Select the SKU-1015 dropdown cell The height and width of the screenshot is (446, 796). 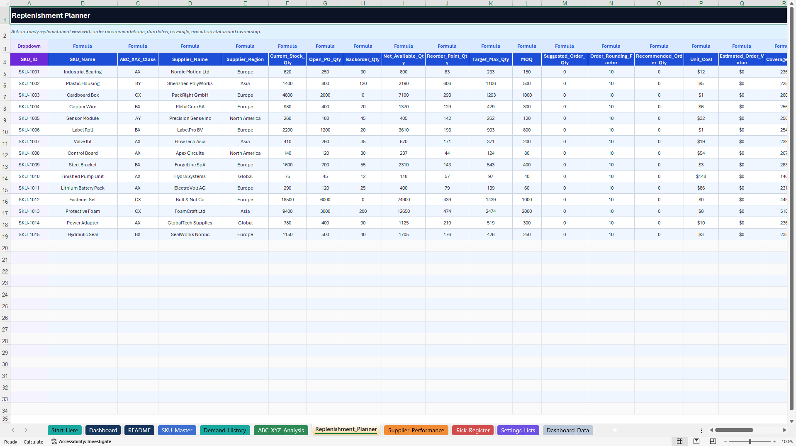click(x=29, y=234)
